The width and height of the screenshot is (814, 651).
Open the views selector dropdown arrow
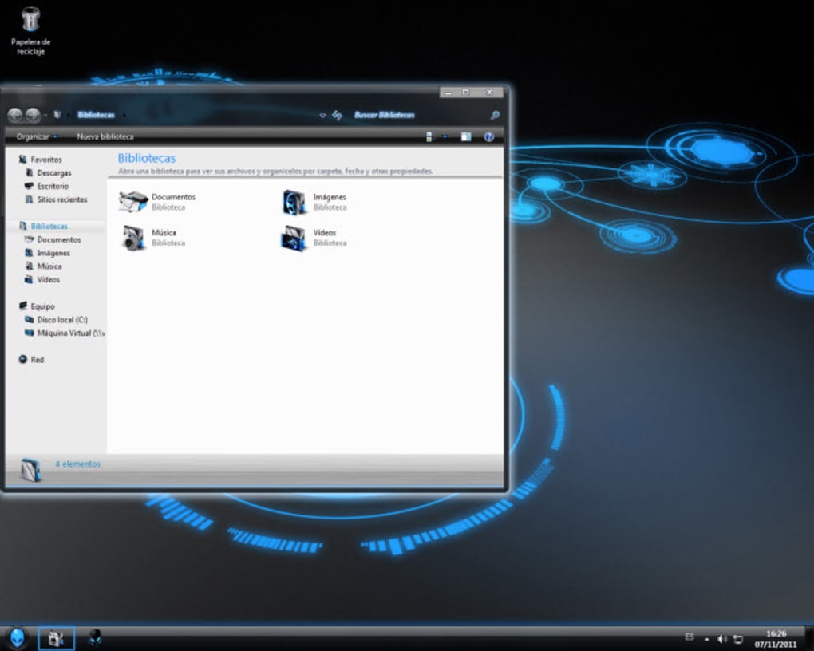(444, 136)
